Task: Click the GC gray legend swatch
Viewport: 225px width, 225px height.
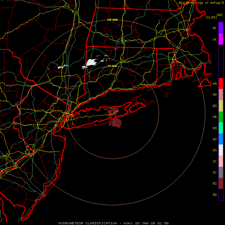Action: 221,172
